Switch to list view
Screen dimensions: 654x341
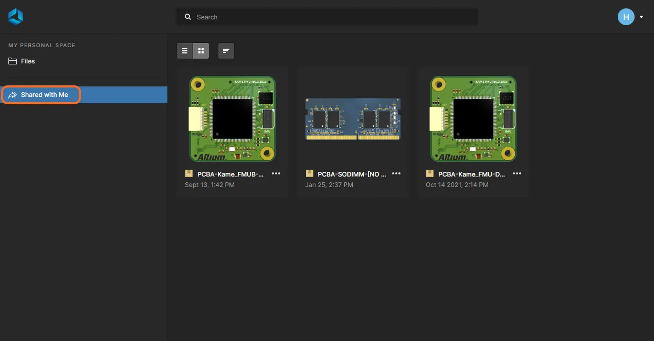pos(185,51)
